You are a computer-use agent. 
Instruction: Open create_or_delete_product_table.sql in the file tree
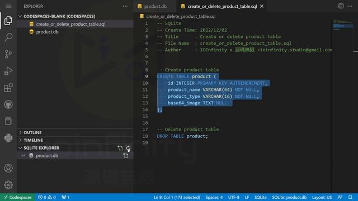click(76, 24)
